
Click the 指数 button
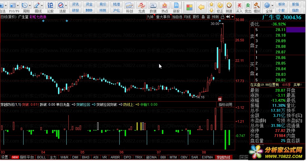[x=295, y=10]
